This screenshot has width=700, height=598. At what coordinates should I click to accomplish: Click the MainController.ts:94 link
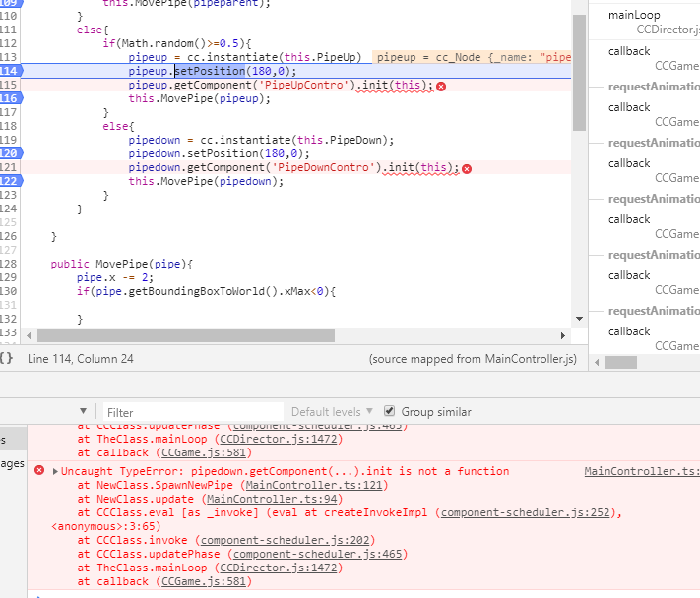(272, 499)
